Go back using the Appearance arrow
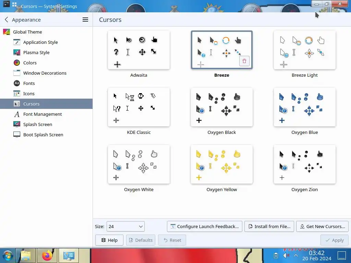The height and width of the screenshot is (263, 351). pyautogui.click(x=7, y=20)
